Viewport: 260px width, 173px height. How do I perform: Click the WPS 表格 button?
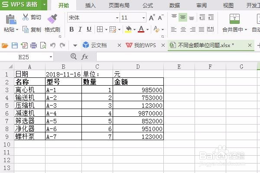(x=20, y=4)
